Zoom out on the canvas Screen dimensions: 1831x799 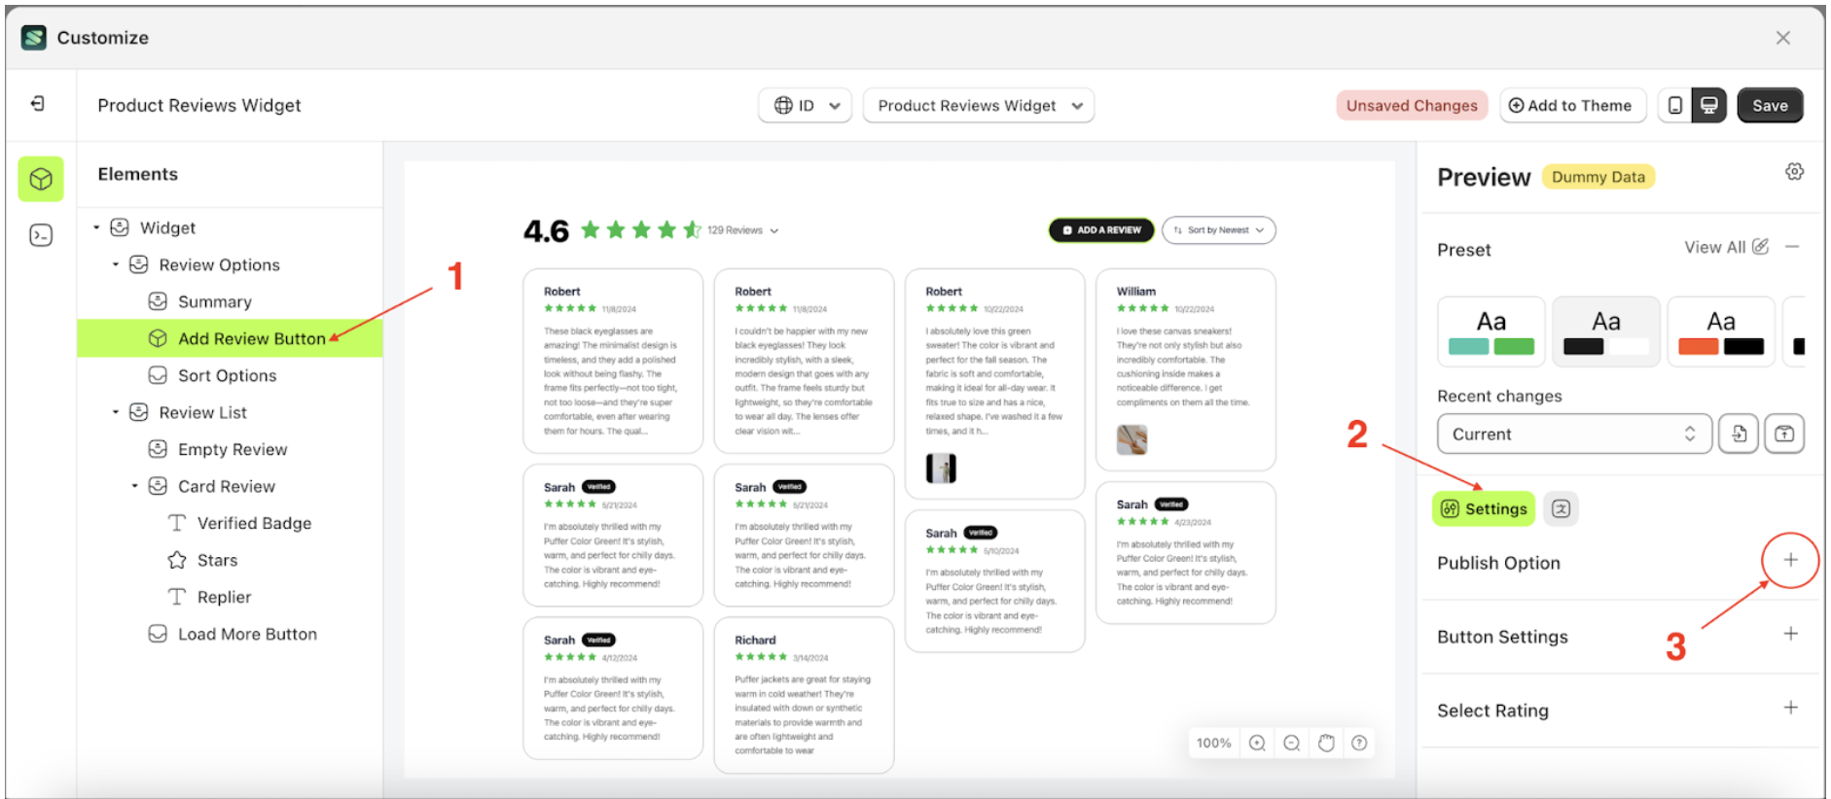(1291, 743)
